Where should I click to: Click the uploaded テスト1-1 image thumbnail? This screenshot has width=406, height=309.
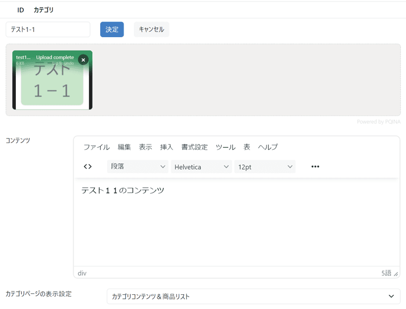tap(52, 80)
